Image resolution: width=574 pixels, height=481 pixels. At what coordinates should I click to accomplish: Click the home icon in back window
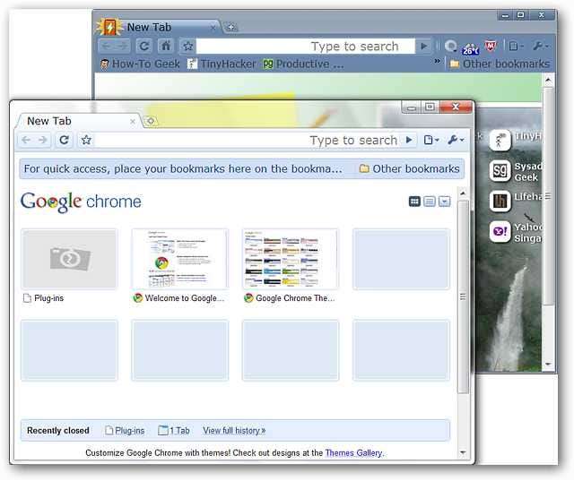click(x=166, y=46)
